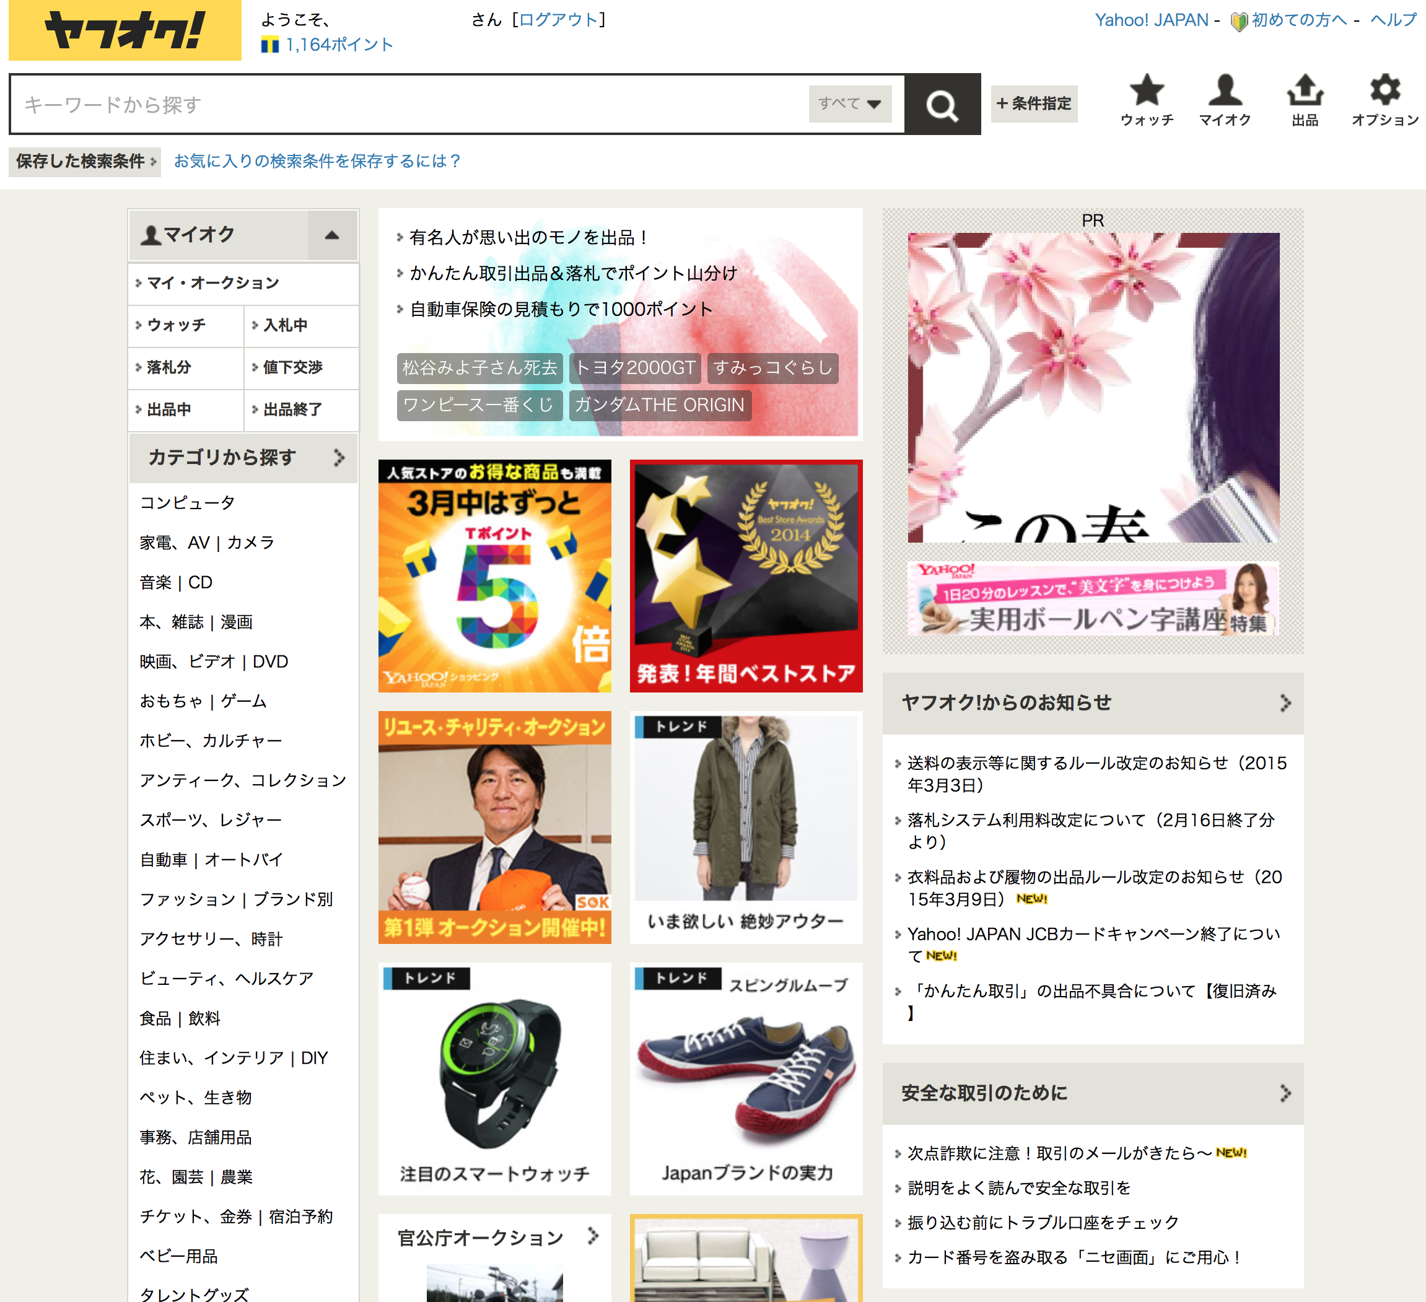This screenshot has height=1302, width=1426.
Task: Open 実用ボールペン字講座 PR banner
Action: pyautogui.click(x=1093, y=598)
